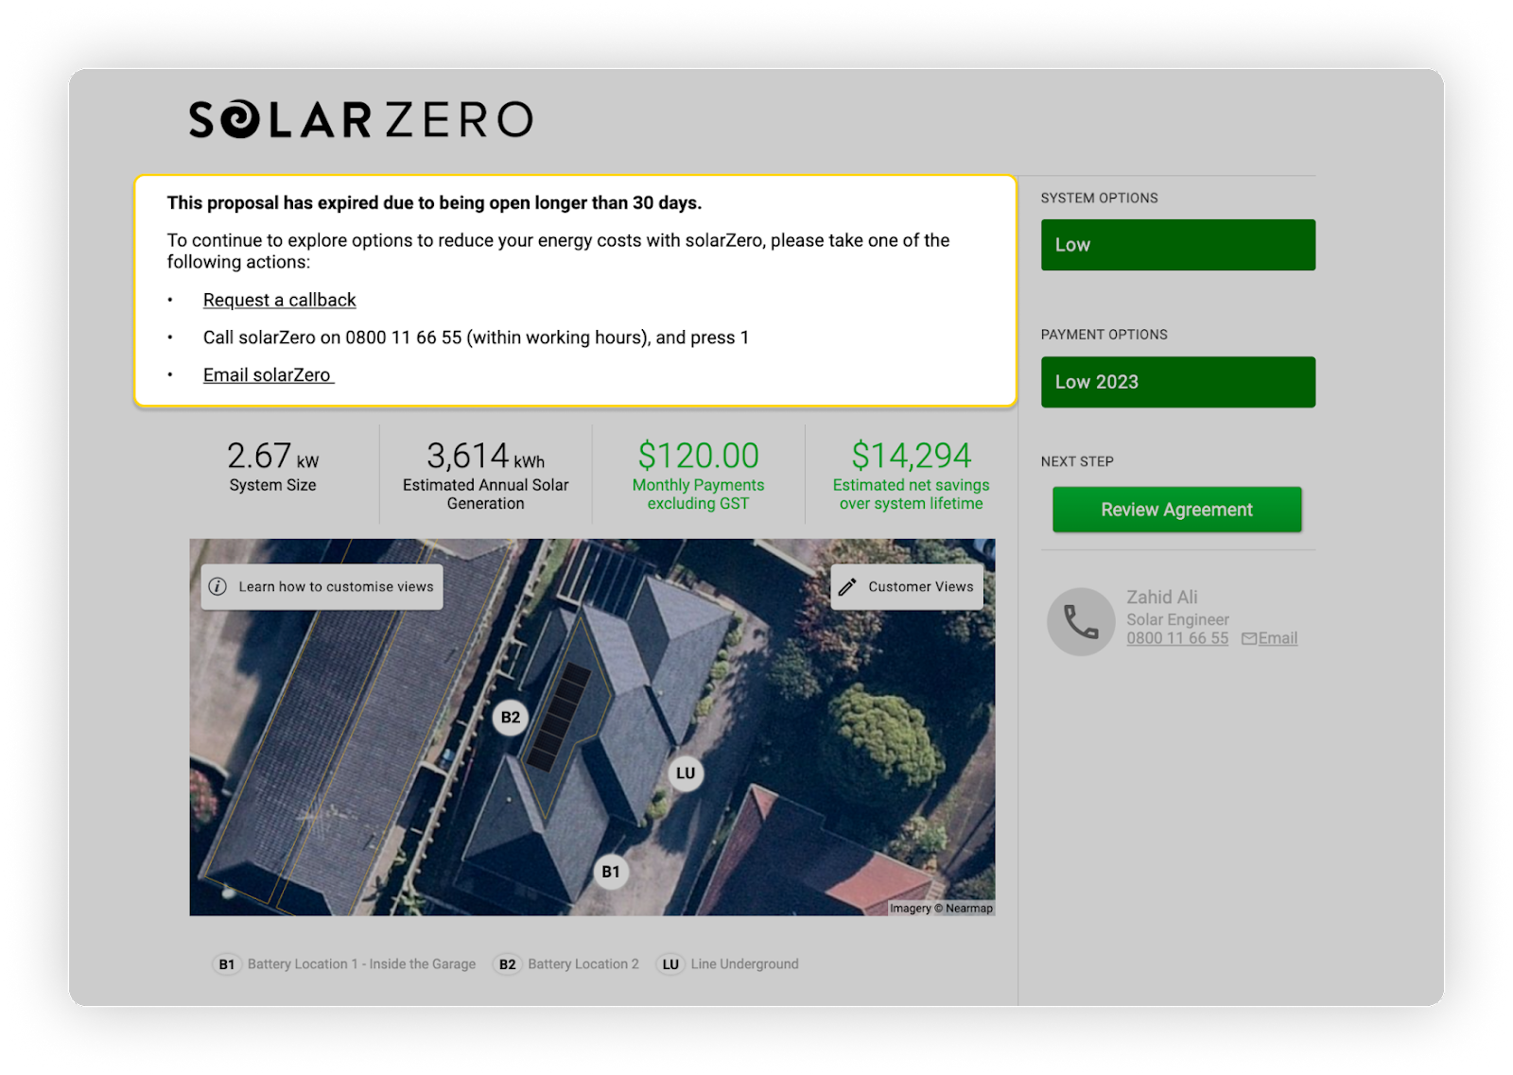Click the envelope icon next to Email

(x=1249, y=639)
